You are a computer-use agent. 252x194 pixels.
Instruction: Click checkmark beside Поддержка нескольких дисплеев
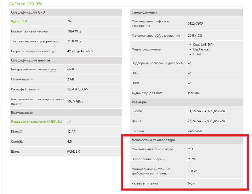tap(190, 63)
